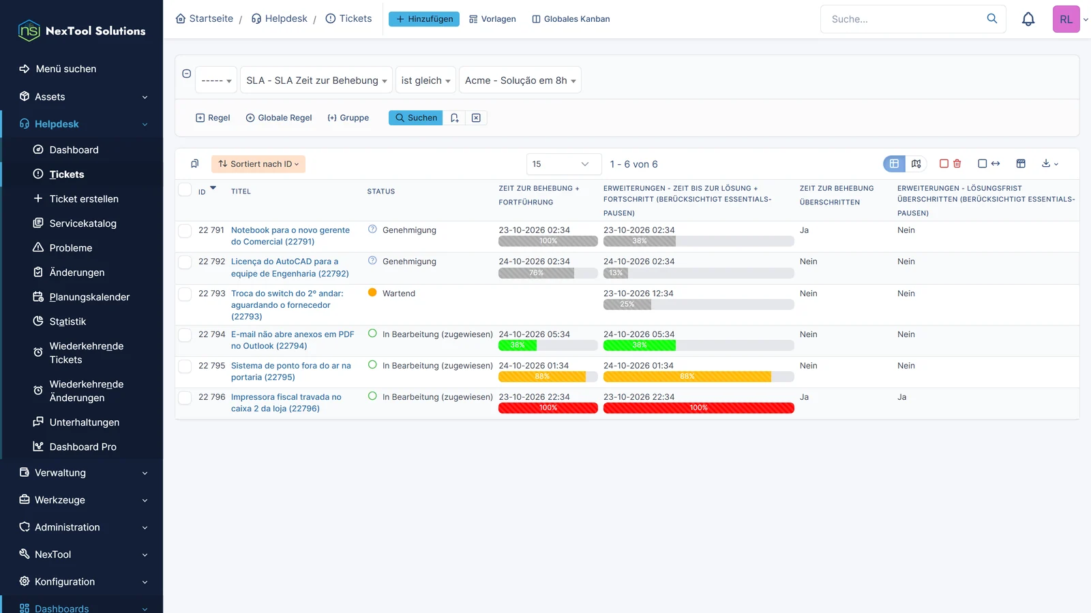Clear search criteria with the X icon

476,118
